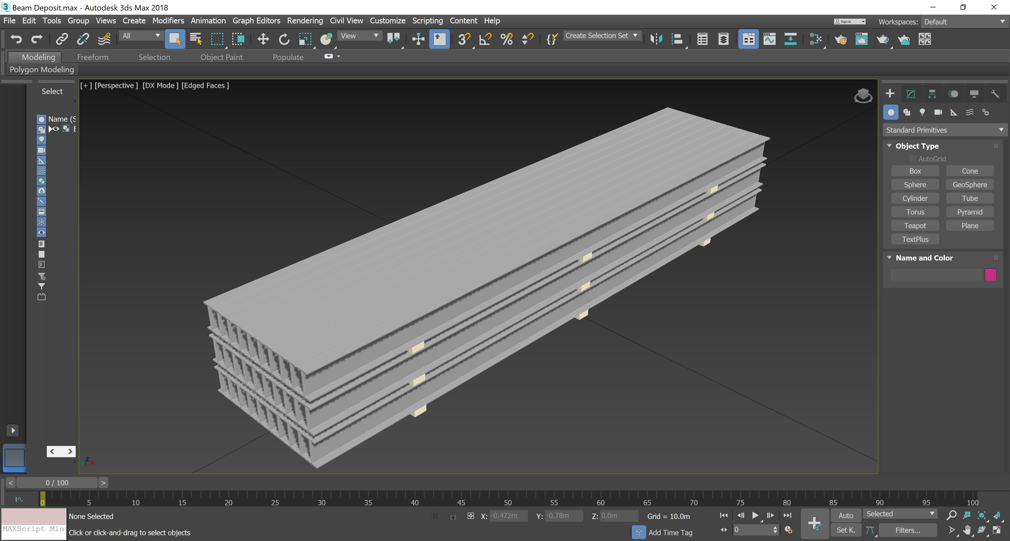Viewport: 1010px width, 541px height.
Task: Play the animation
Action: [755, 515]
